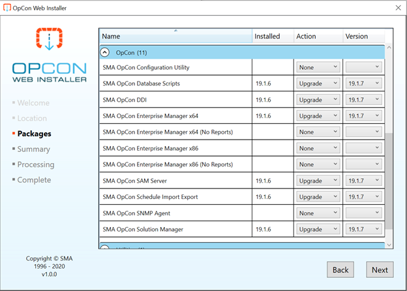Open Version dropdown for SMA OpCon Solution Manager
This screenshot has height=291, width=407.
(363, 230)
